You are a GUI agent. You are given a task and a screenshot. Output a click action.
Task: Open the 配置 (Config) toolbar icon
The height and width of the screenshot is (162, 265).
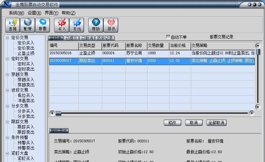pos(28,25)
